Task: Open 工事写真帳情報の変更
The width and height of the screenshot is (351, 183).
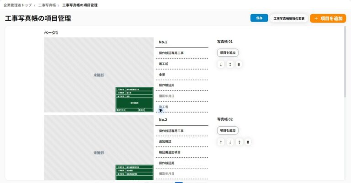Action: tap(289, 18)
